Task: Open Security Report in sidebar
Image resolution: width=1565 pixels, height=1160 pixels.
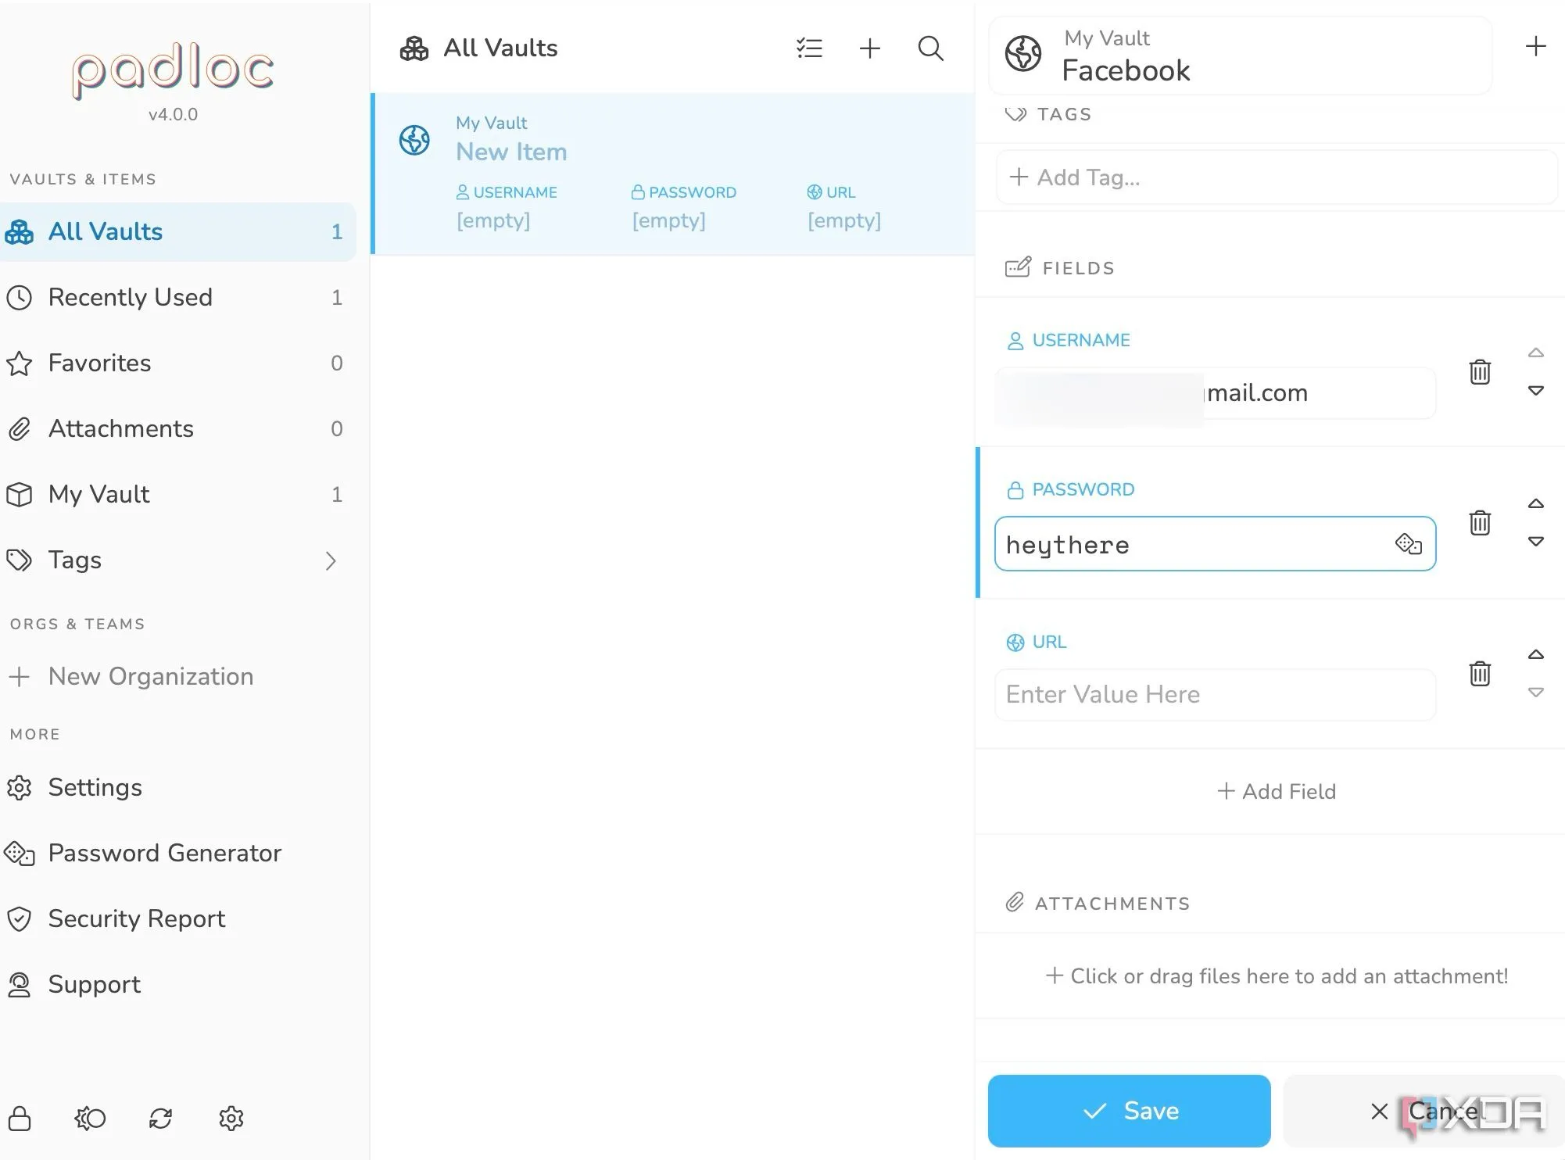Action: pyautogui.click(x=137, y=918)
